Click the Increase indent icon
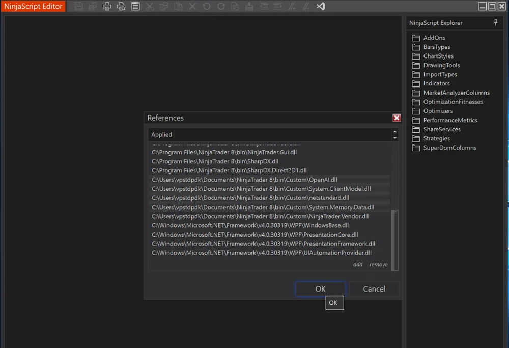The width and height of the screenshot is (509, 348). point(278,6)
